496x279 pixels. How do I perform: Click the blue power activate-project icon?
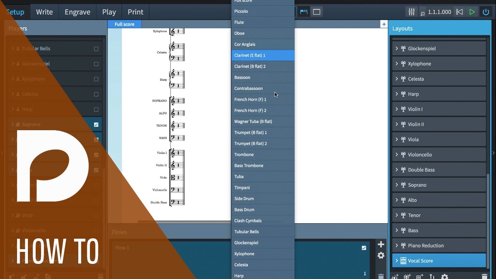[x=486, y=12]
